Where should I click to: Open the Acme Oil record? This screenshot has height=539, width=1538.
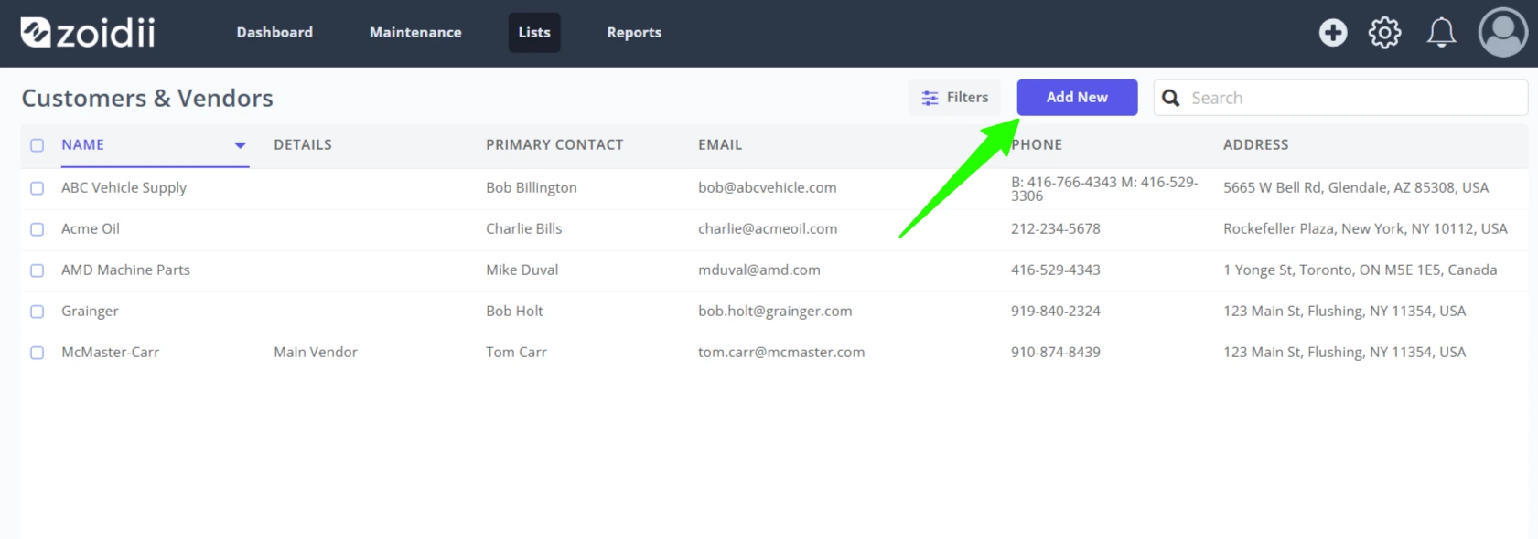pos(91,228)
